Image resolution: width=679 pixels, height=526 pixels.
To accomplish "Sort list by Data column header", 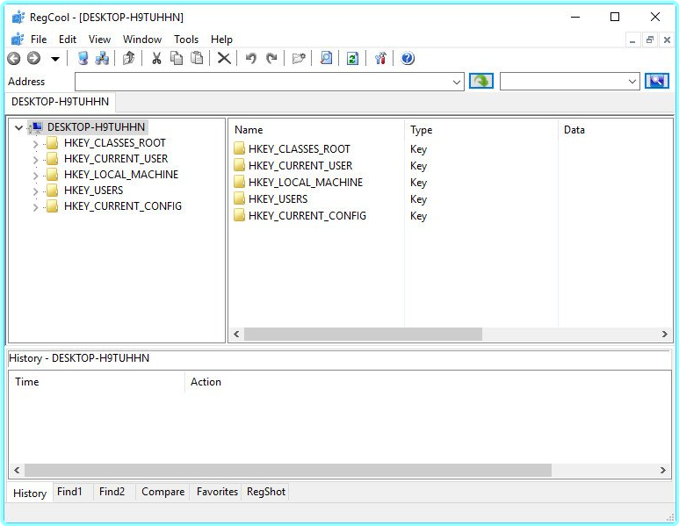I will 615,130.
